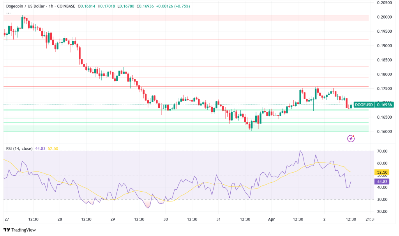Click the RSI (14, close) indicator label
399x236 pixels.
click(19, 149)
